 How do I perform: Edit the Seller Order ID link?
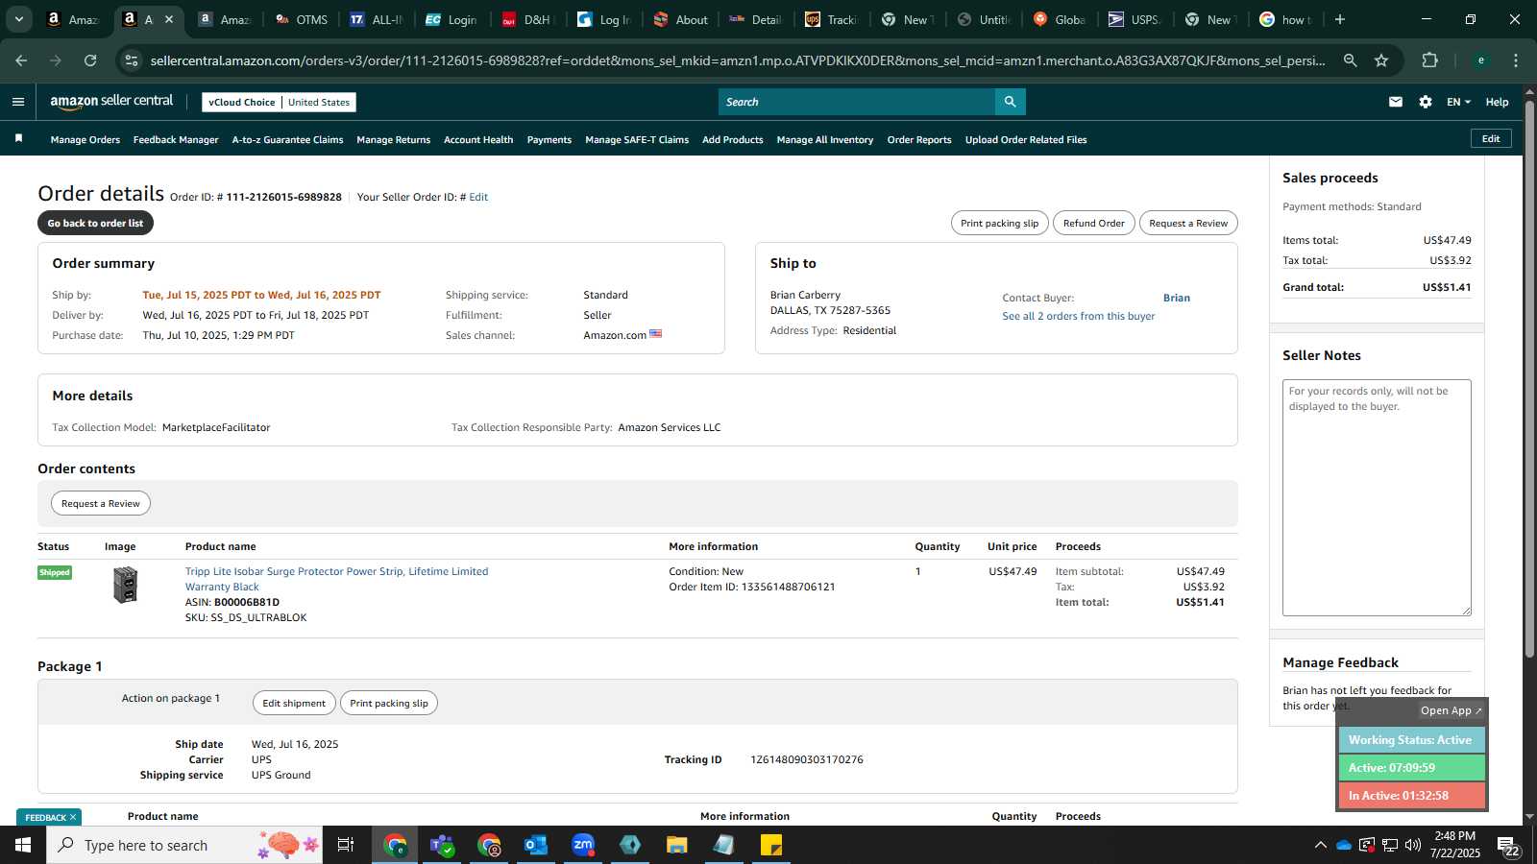coord(478,197)
